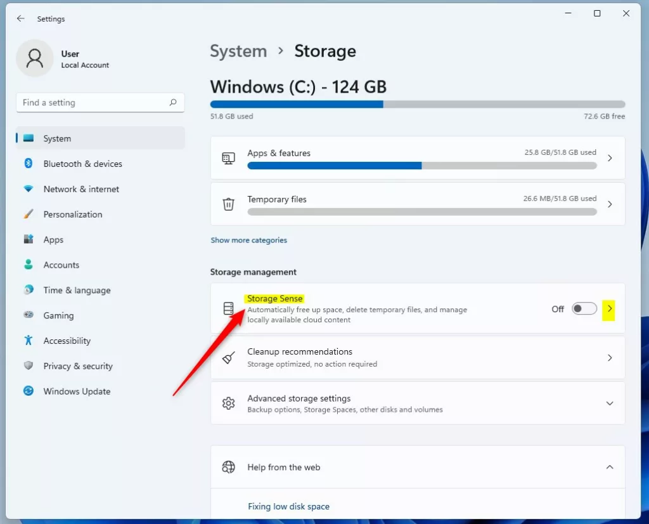Click the Time & language globe icon
Image resolution: width=649 pixels, height=524 pixels.
pos(28,289)
